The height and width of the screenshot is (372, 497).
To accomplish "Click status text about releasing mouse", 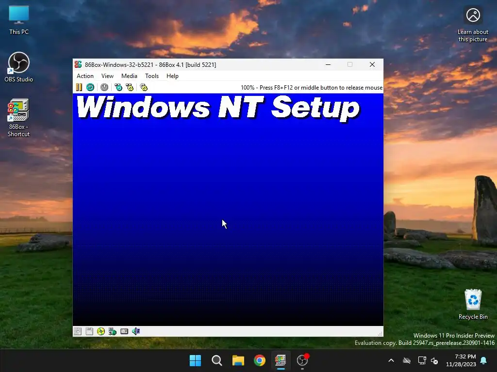I will (x=312, y=88).
